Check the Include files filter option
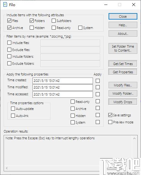The image size is (141, 175). click(9, 43)
